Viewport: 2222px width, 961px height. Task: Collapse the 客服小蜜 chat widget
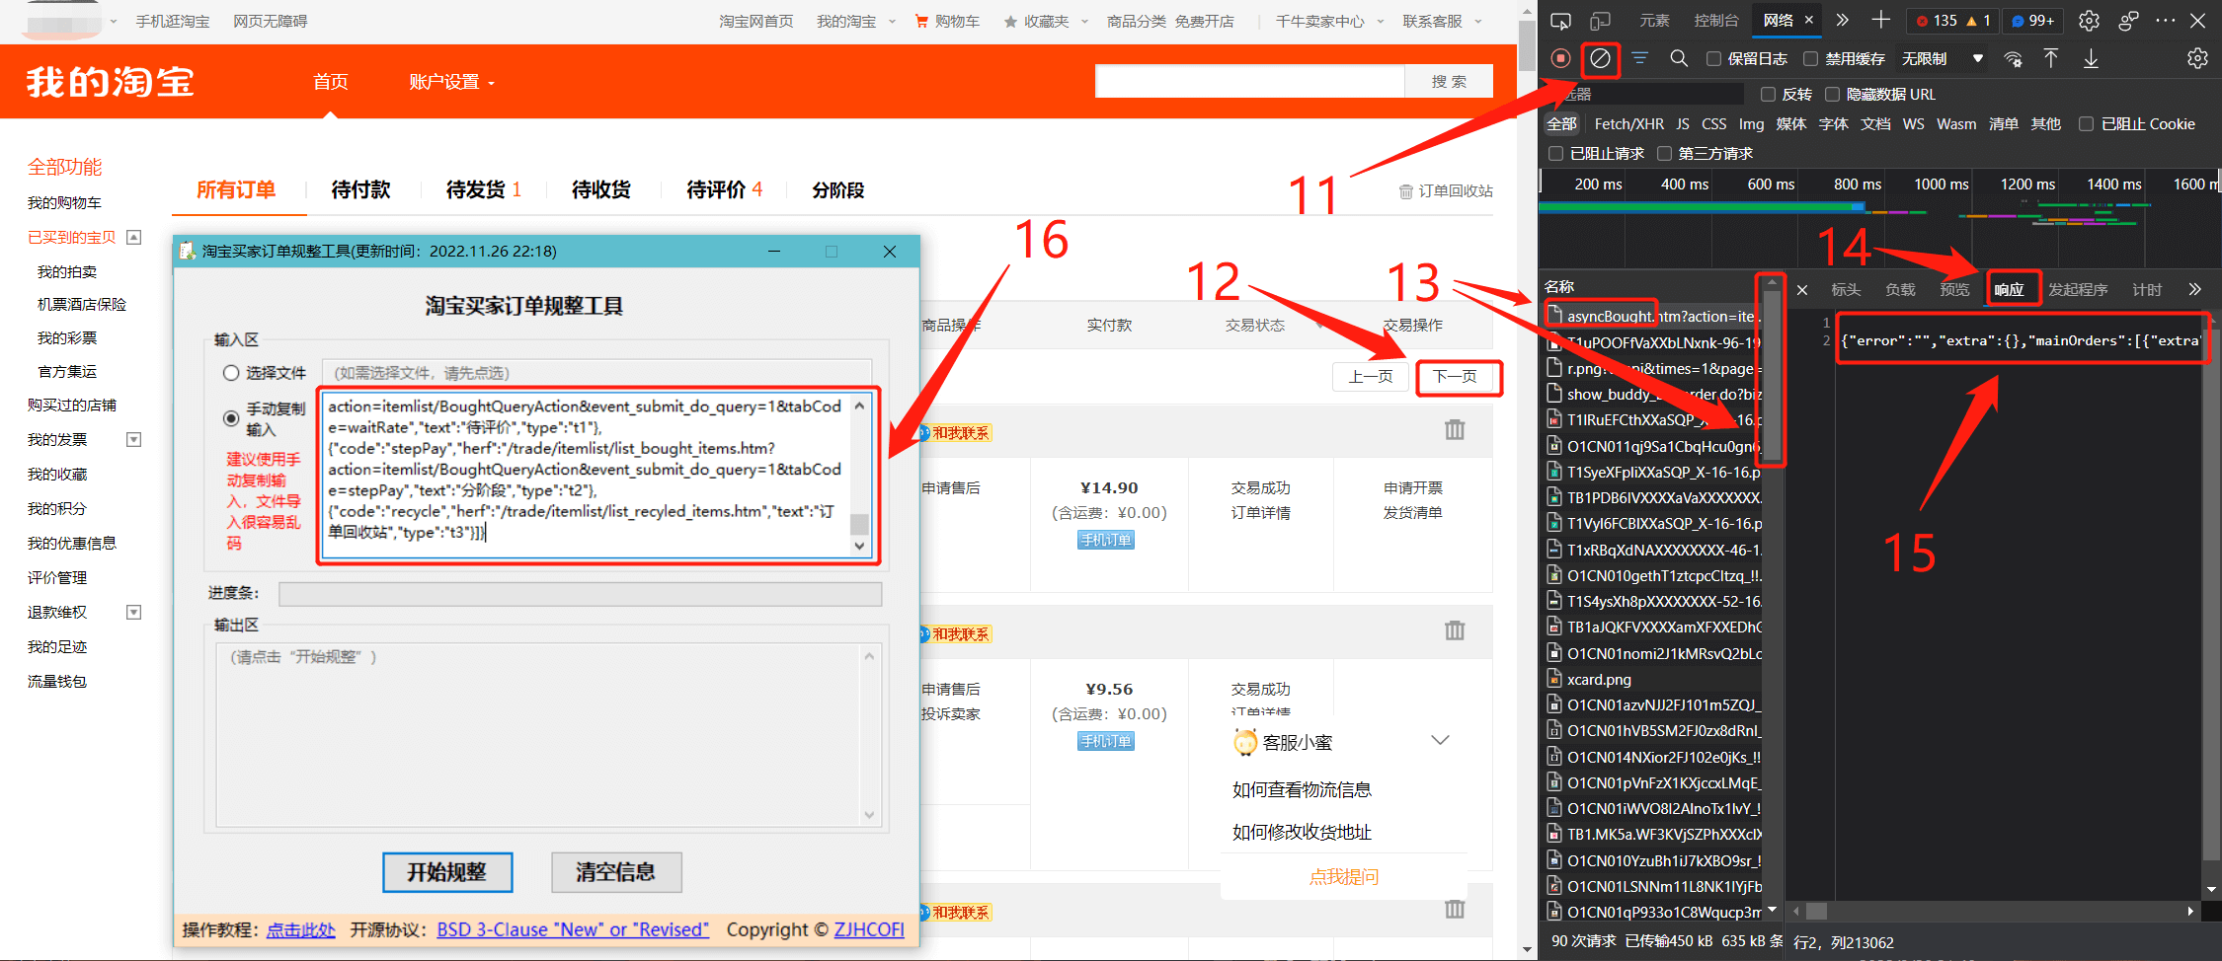pyautogui.click(x=1440, y=741)
